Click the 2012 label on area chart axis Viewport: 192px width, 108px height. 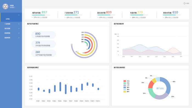140,57
